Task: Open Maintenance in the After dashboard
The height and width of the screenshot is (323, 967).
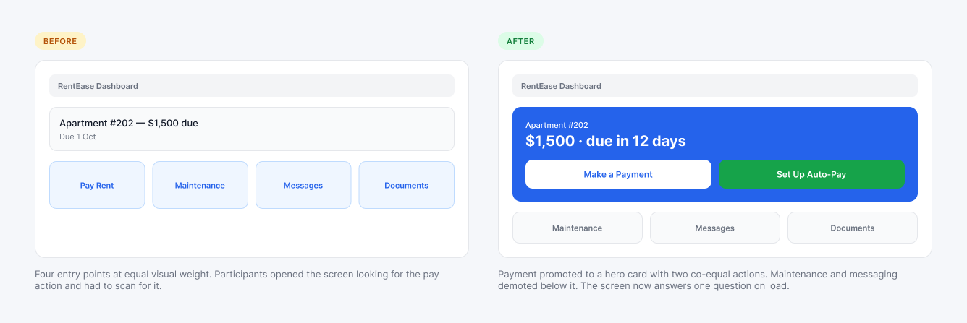Action: 577,228
